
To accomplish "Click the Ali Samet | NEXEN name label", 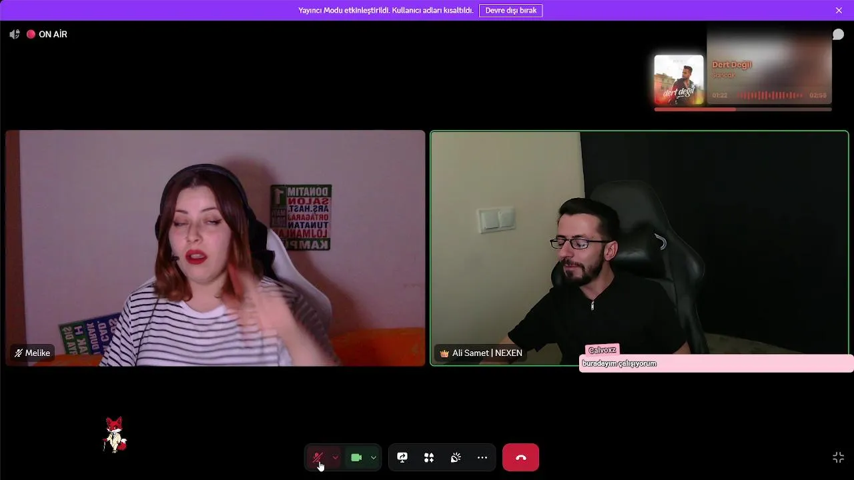I will (x=481, y=353).
